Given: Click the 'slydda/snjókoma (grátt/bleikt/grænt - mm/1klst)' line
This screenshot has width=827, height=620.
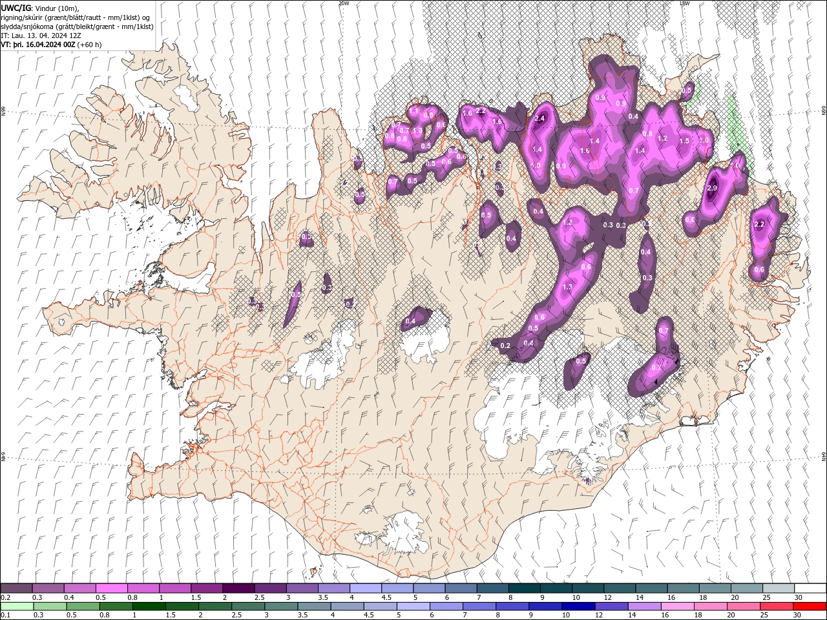Looking at the screenshot, I should [77, 26].
